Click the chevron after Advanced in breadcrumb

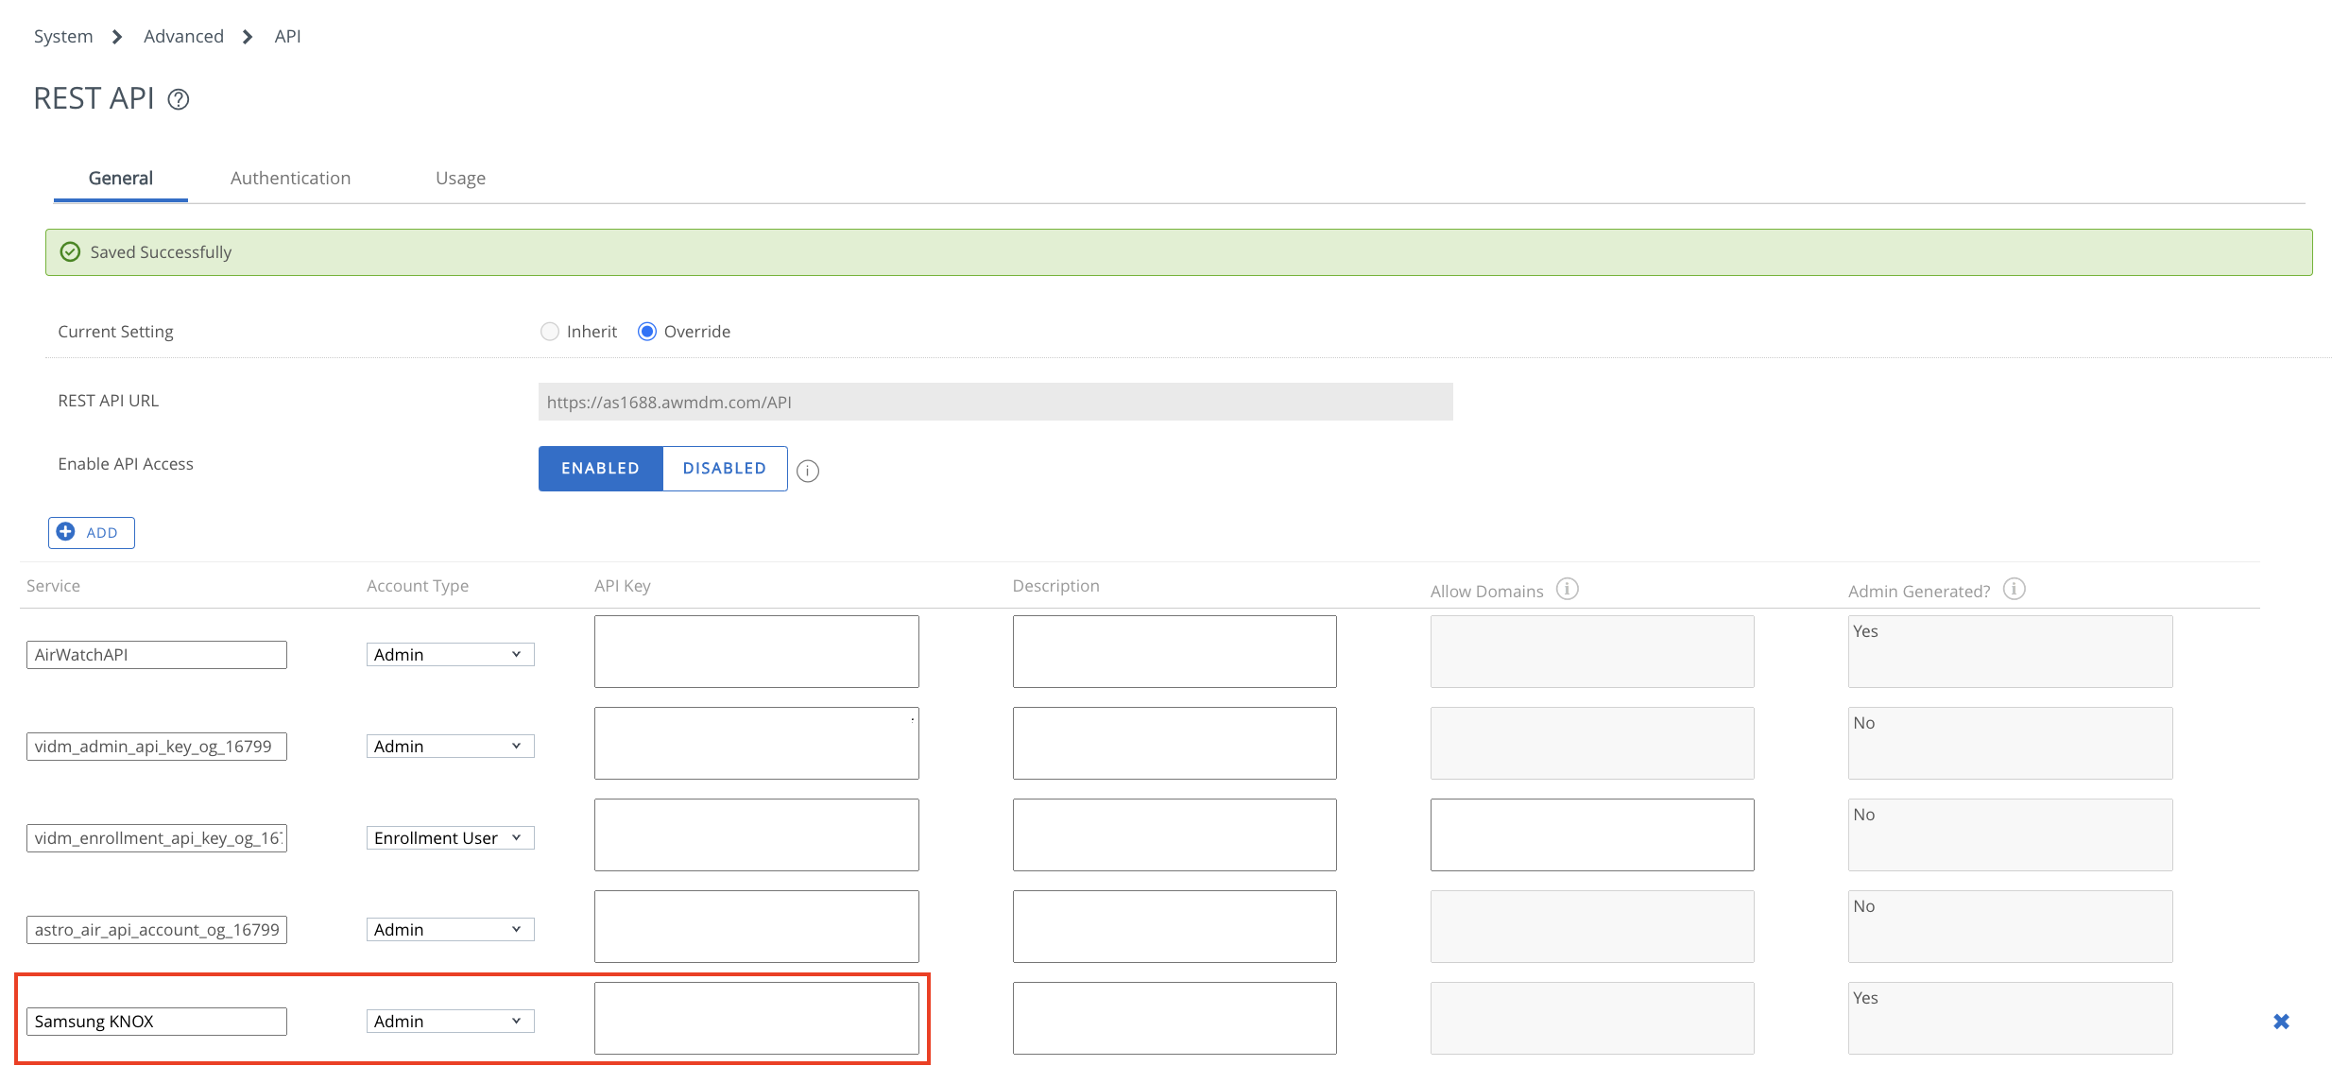(x=246, y=36)
